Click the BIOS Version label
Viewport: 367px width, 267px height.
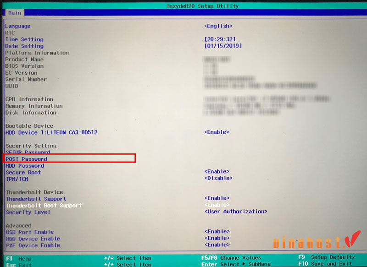24,66
